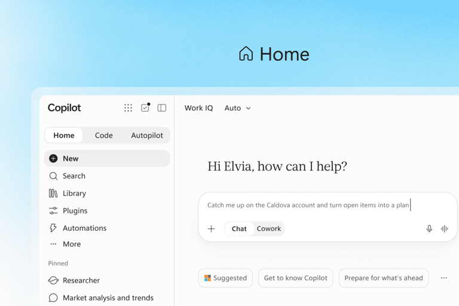Show more suggestions via the ellipsis

444,278
